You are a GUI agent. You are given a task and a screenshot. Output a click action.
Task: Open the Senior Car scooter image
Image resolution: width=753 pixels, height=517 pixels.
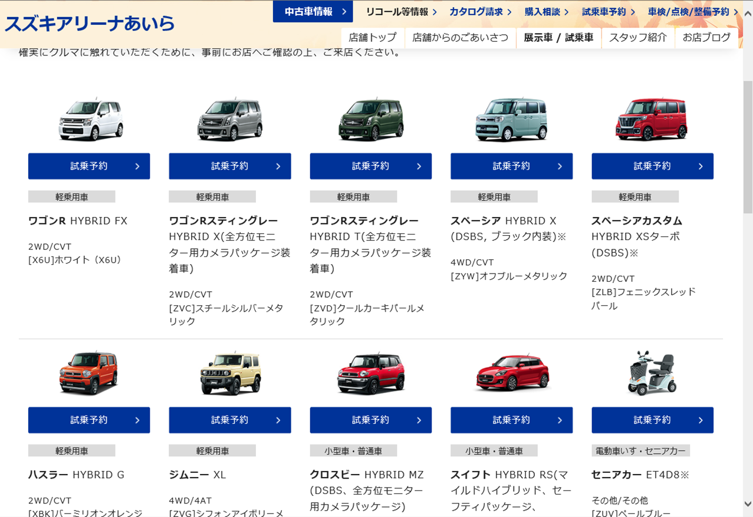[x=652, y=373]
